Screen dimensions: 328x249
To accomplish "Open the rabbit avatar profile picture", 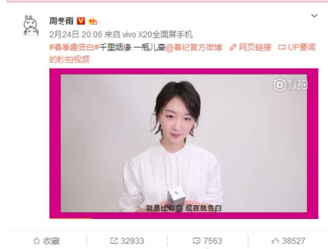I will [31, 26].
